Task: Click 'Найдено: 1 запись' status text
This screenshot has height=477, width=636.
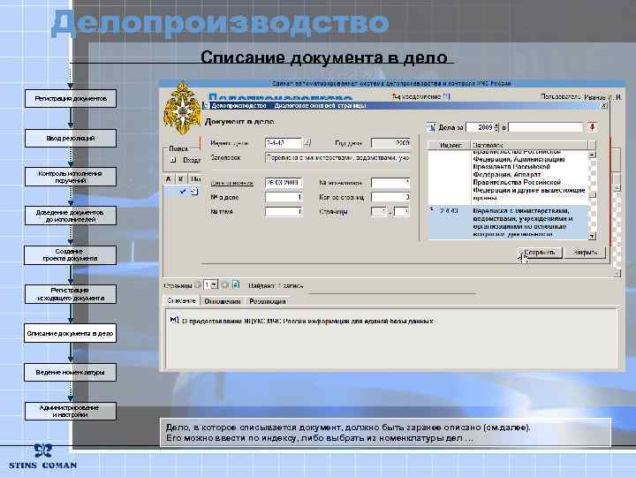Action: click(x=276, y=285)
